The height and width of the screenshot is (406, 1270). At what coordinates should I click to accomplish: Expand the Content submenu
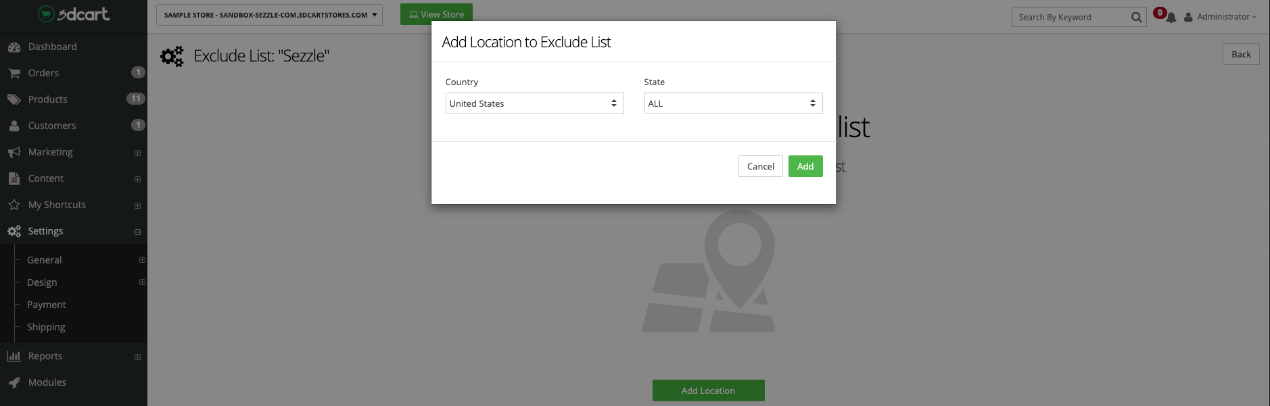pos(137,180)
